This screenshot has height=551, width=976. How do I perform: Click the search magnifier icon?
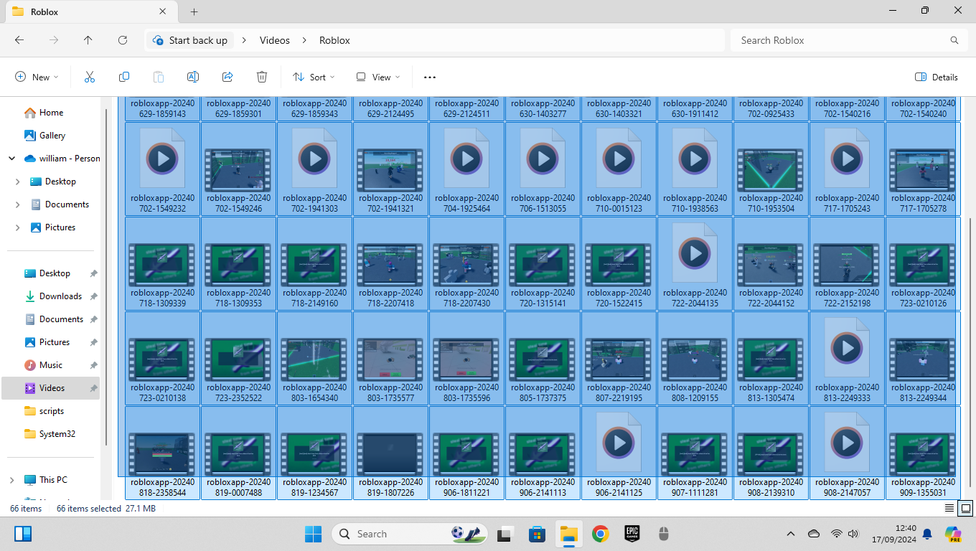point(954,40)
